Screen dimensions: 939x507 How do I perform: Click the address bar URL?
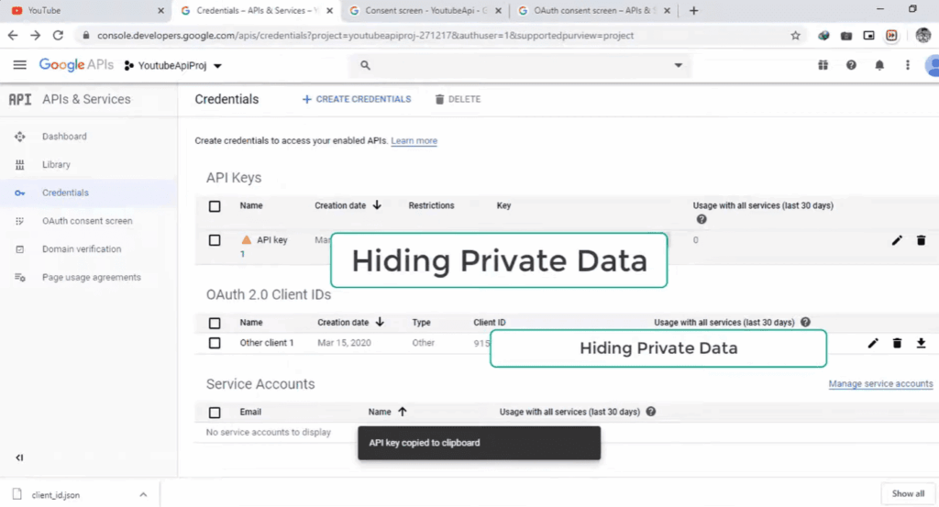(x=365, y=36)
